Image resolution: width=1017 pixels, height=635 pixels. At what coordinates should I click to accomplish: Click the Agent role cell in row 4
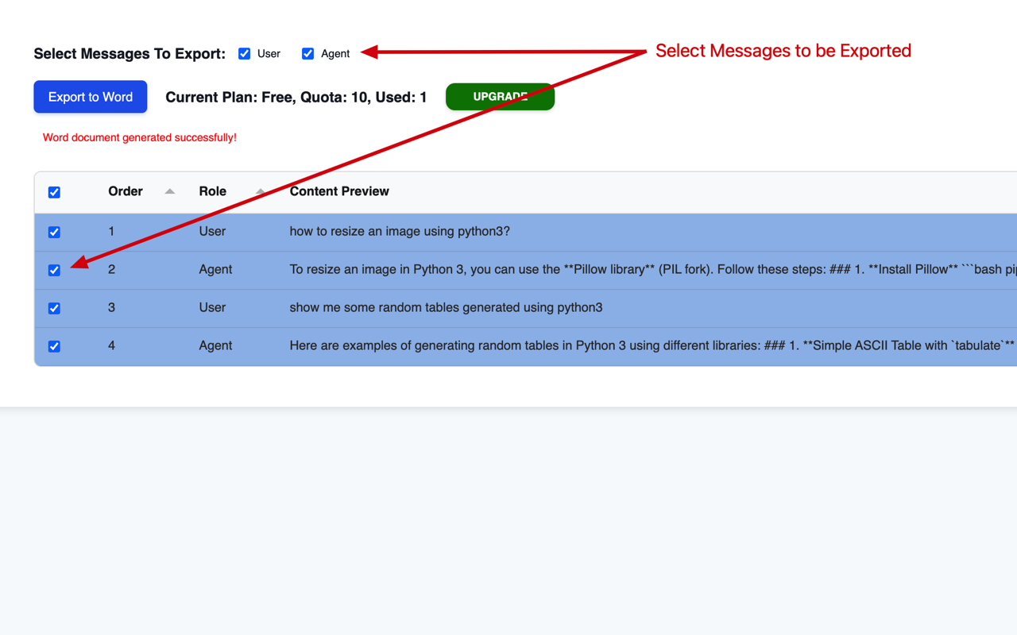[x=215, y=345]
